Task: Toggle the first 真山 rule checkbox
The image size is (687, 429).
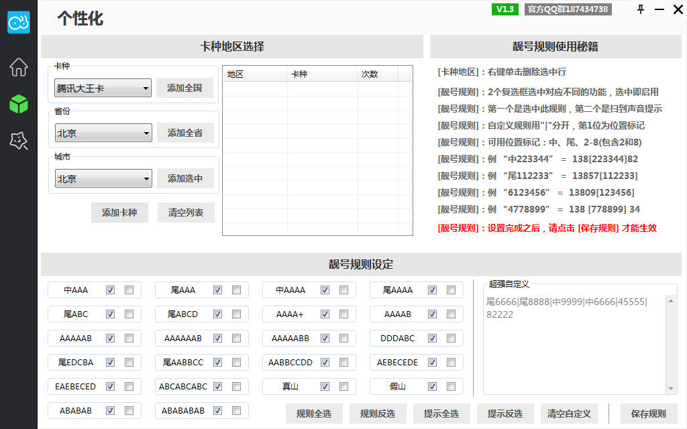Action: coord(325,387)
